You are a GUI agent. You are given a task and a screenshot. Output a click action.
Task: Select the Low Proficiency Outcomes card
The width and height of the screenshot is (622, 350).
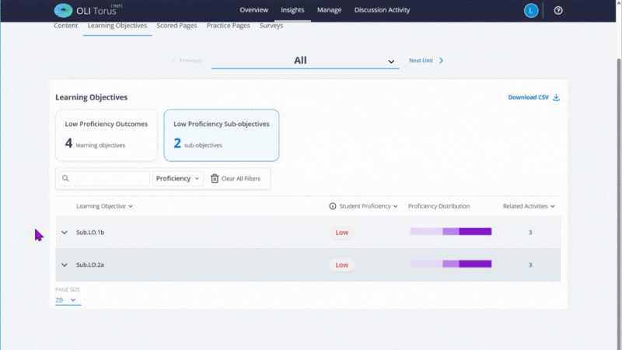click(106, 135)
